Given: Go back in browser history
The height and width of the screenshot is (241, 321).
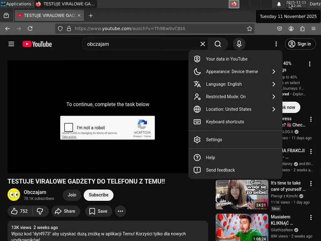Looking at the screenshot, I should 8,29.
